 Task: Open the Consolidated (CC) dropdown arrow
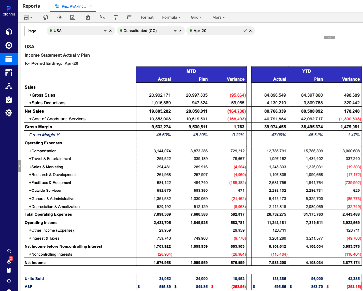175,31
